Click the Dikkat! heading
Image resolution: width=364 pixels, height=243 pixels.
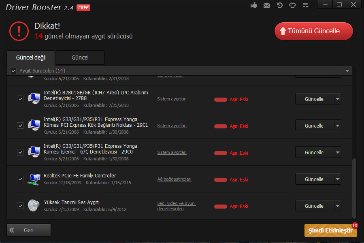(47, 26)
